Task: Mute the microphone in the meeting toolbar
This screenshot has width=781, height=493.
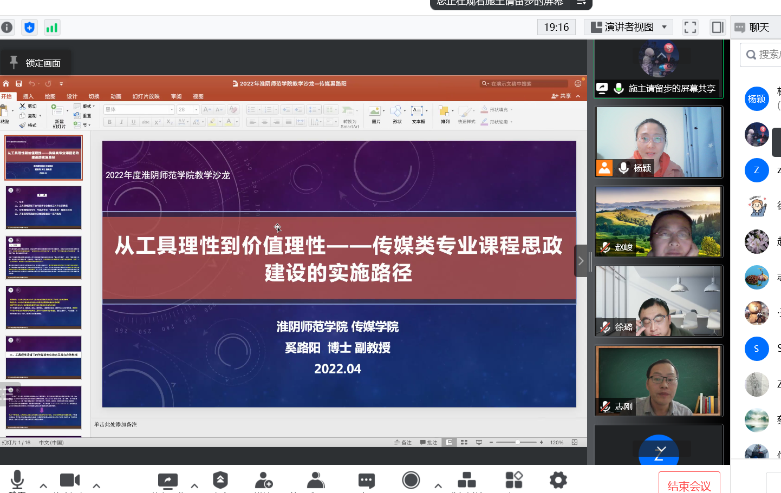Action: click(x=17, y=479)
